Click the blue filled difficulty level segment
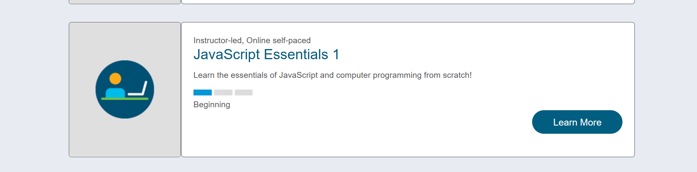Image resolution: width=697 pixels, height=172 pixels. [203, 93]
